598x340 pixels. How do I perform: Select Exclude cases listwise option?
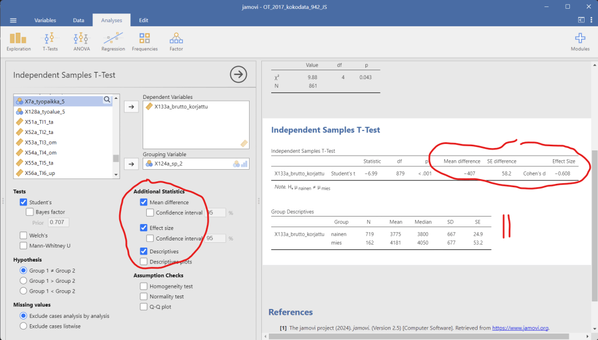point(24,326)
